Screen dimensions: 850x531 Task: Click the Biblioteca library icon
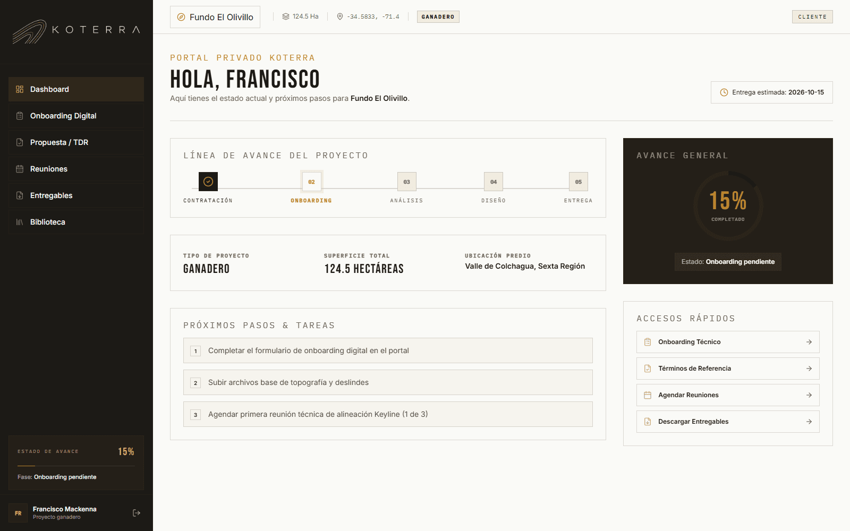(x=20, y=222)
